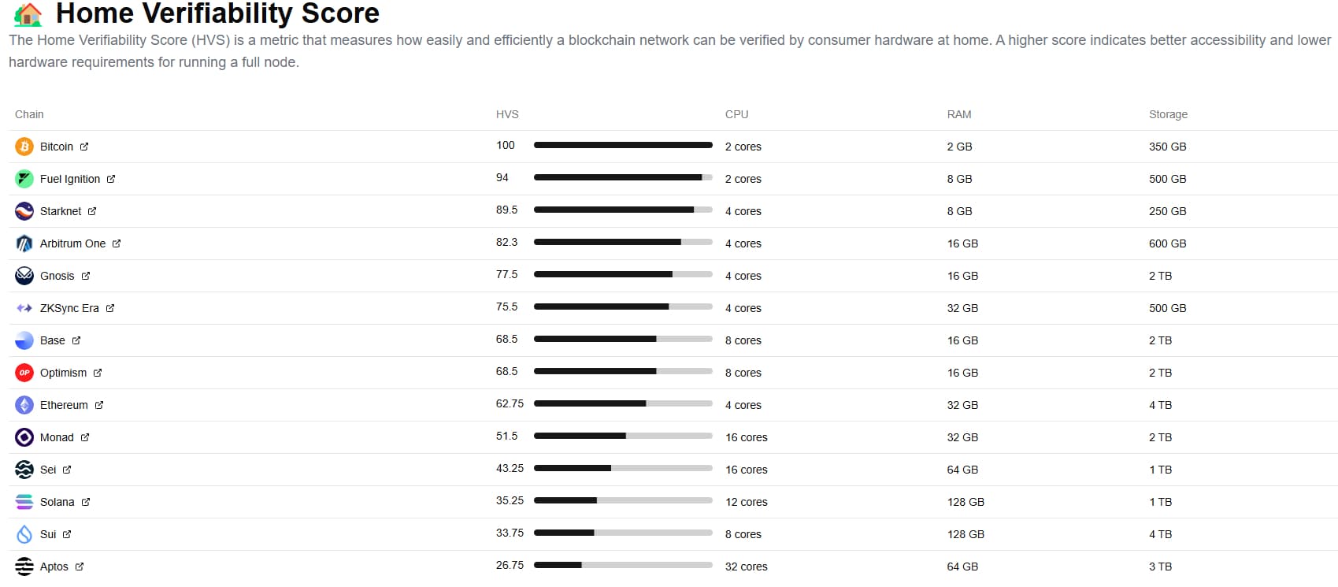Click the Ethereum diamond logo icon

24,405
